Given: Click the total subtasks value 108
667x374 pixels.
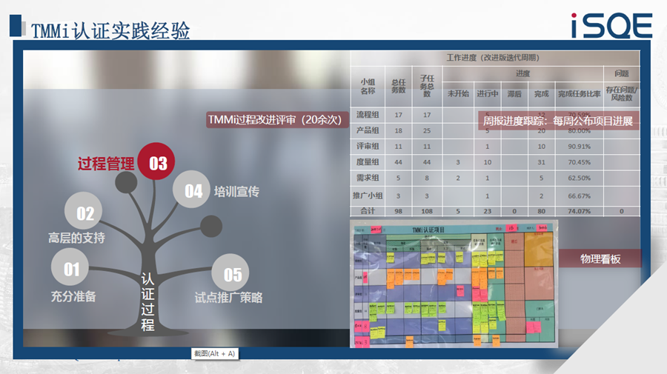Looking at the screenshot, I should point(427,211).
